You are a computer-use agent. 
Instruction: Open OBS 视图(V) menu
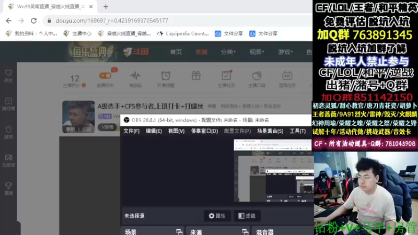pyautogui.click(x=176, y=131)
